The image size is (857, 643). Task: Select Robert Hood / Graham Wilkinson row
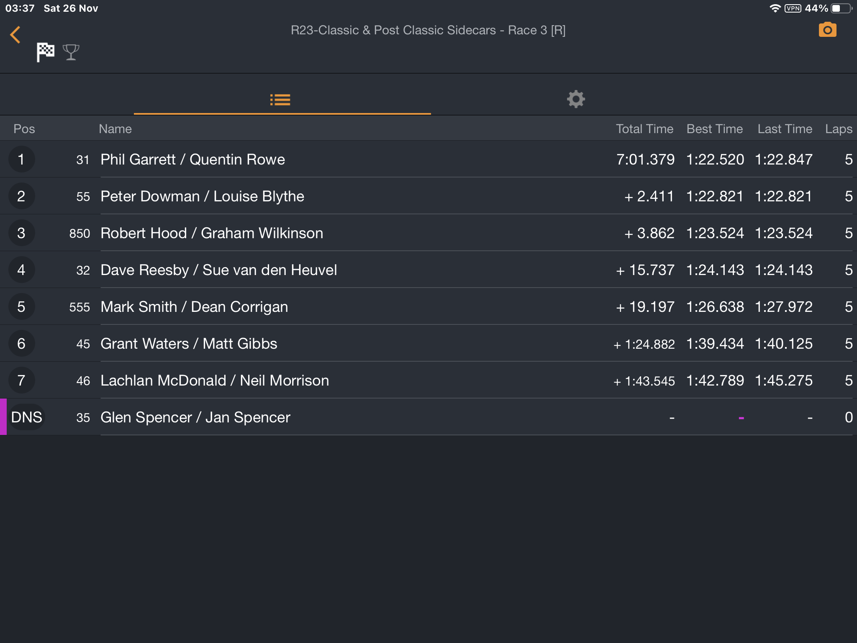(428, 233)
